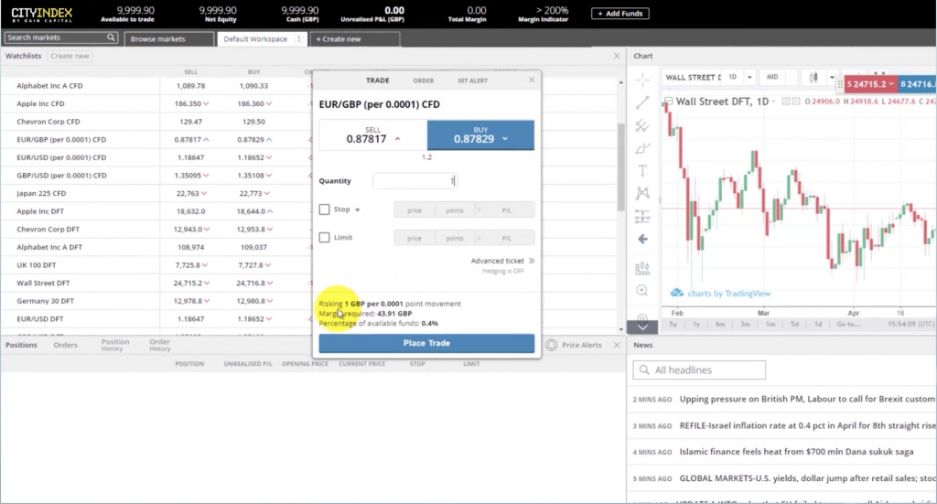The width and height of the screenshot is (937, 504).
Task: Open the chart sell price S 24715.2 dropdown
Action: click(x=891, y=84)
